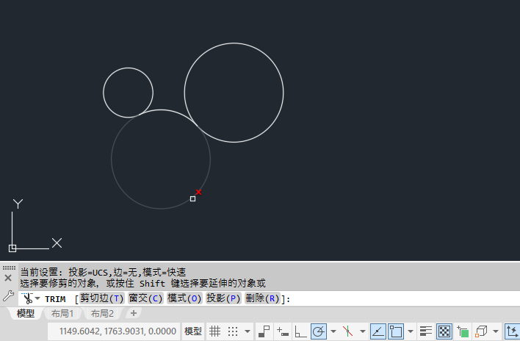The width and height of the screenshot is (520, 341).
Task: Toggle dynamic input icon
Action: (283, 331)
